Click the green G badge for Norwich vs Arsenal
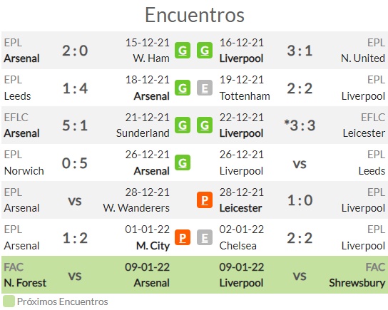The height and width of the screenshot is (310, 388). tap(183, 162)
